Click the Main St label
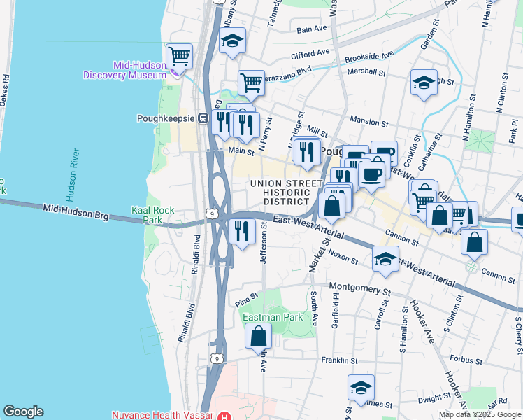523x420 pixels. click(241, 151)
